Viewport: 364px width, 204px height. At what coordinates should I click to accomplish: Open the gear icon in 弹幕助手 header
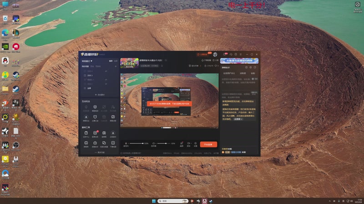coord(251,68)
